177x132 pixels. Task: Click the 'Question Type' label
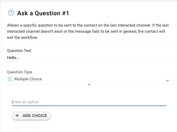point(20,72)
